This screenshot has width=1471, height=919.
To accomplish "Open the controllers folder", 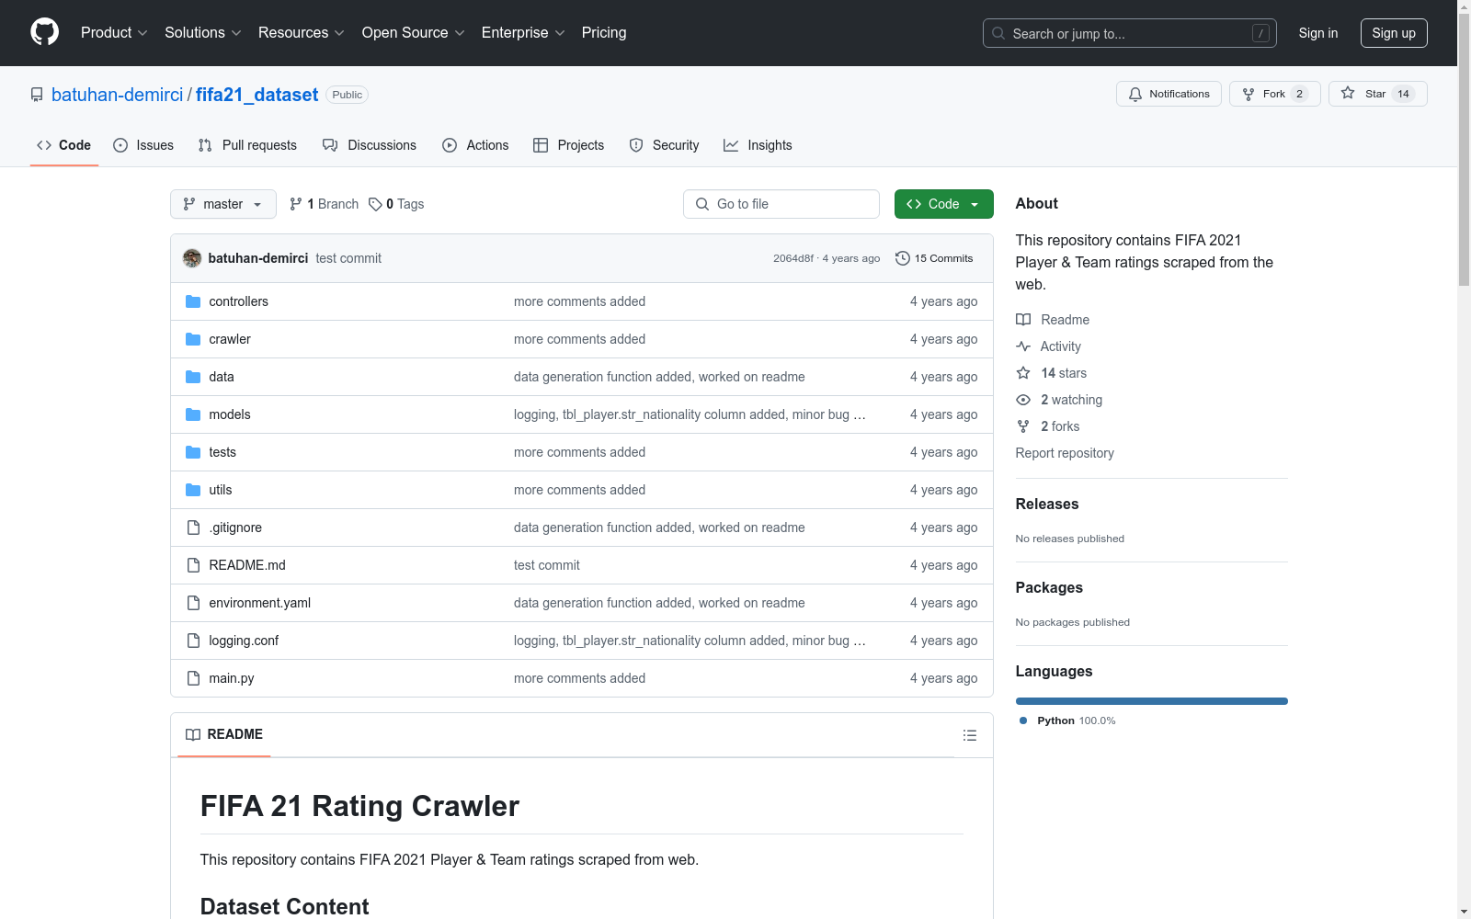I will click(238, 301).
